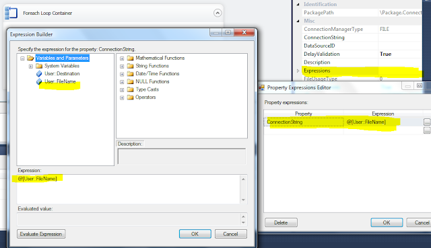The height and width of the screenshot is (248, 431).
Task: Expand the Expressions property row
Action: (x=298, y=71)
